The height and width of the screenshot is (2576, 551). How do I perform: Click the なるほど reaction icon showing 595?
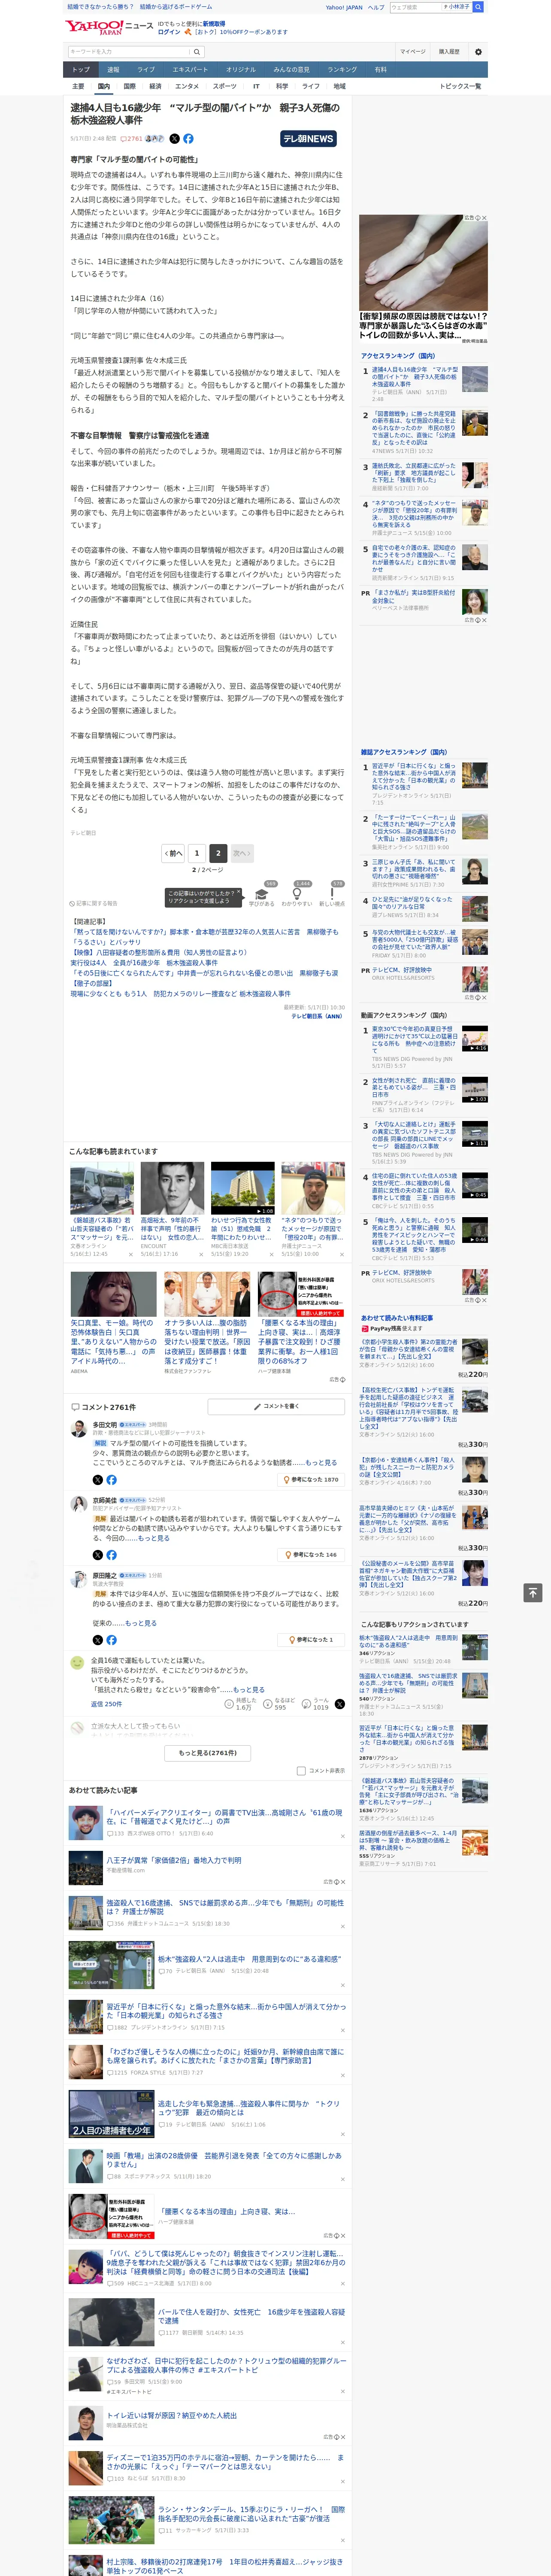[x=268, y=1705]
